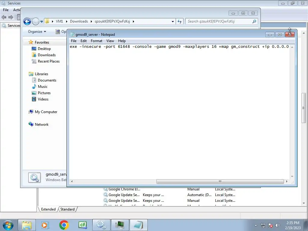The image size is (308, 231).
Task: Open Notepad's Edit menu
Action: (84, 41)
